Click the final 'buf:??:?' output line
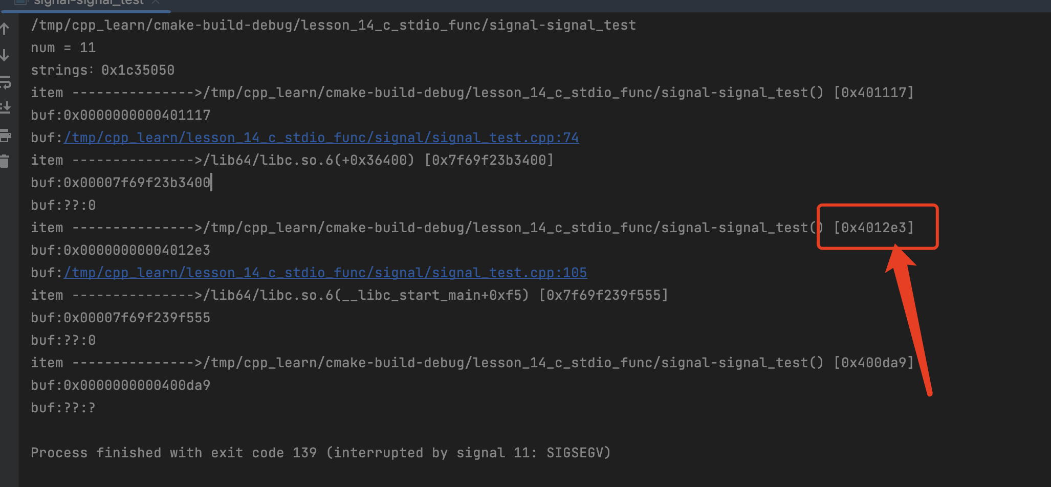Screen dimensions: 1051x487 pos(63,408)
